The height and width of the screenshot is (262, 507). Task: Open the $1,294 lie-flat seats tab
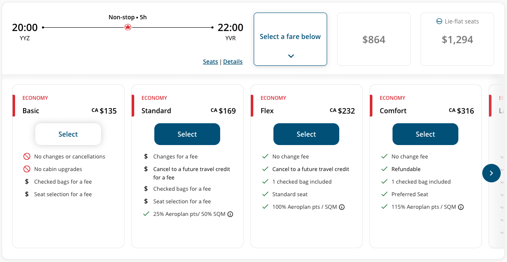[457, 39]
